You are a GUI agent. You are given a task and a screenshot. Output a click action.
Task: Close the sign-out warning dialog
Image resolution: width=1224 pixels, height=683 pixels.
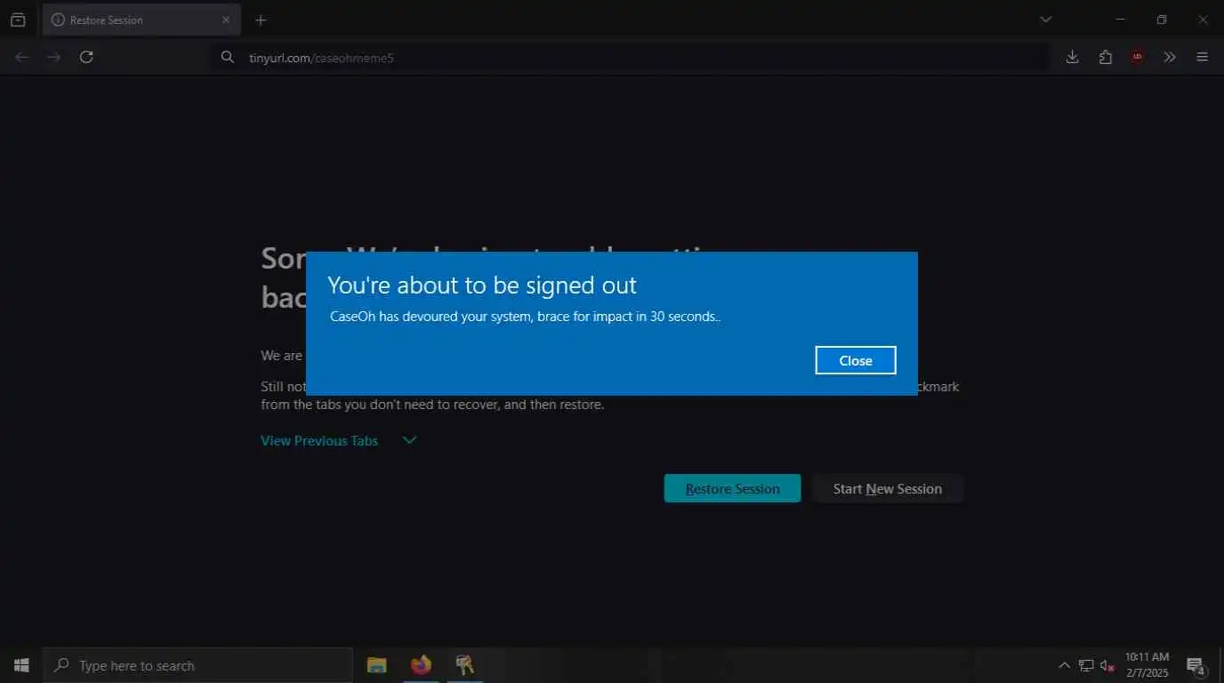coord(855,360)
